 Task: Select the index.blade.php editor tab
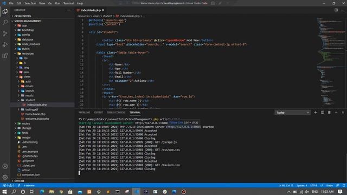91,10
